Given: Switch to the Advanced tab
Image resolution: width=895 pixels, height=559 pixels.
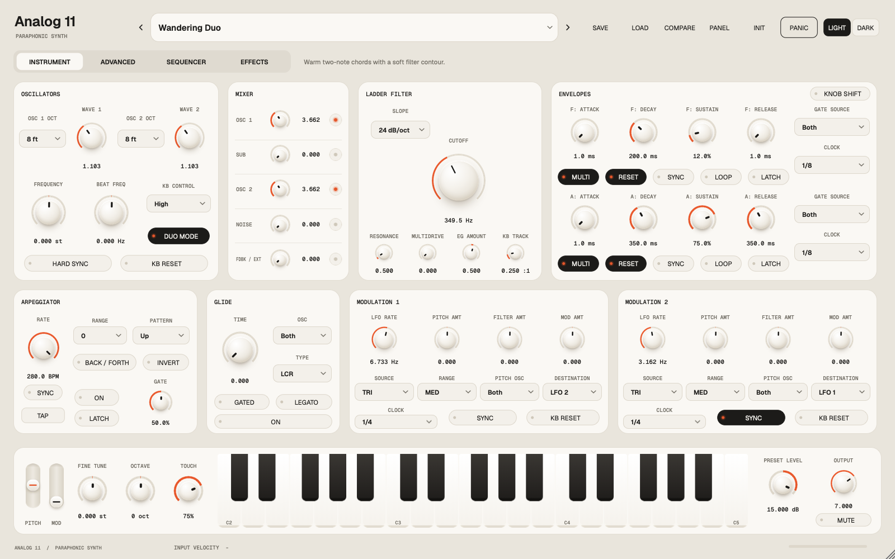Looking at the screenshot, I should point(117,61).
